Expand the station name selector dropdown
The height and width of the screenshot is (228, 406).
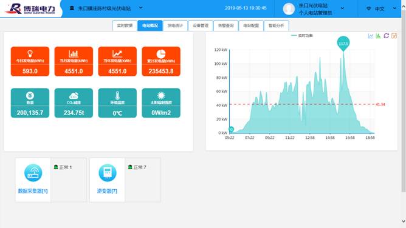click(x=140, y=8)
